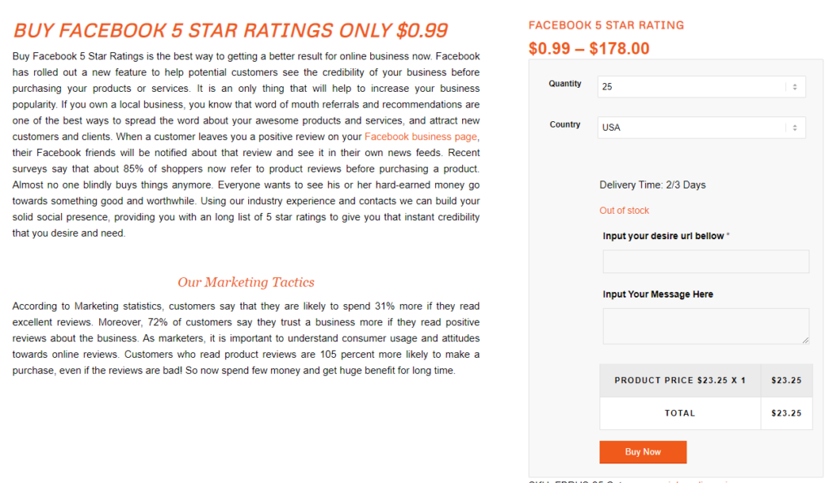Click the Country field label

point(565,124)
